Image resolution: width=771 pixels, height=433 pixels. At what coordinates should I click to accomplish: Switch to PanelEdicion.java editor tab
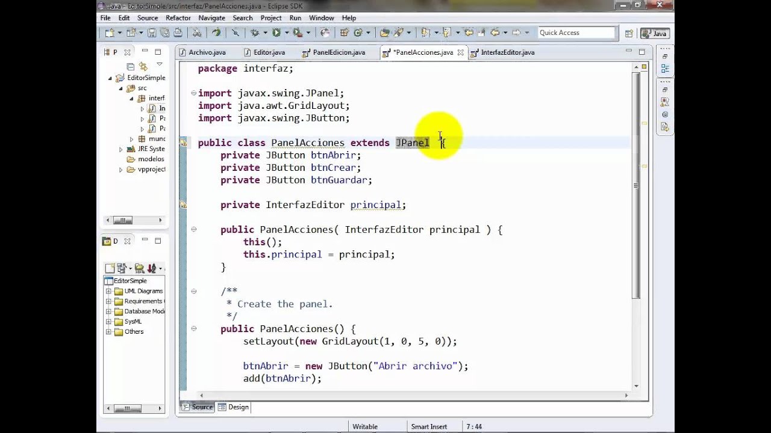[334, 52]
